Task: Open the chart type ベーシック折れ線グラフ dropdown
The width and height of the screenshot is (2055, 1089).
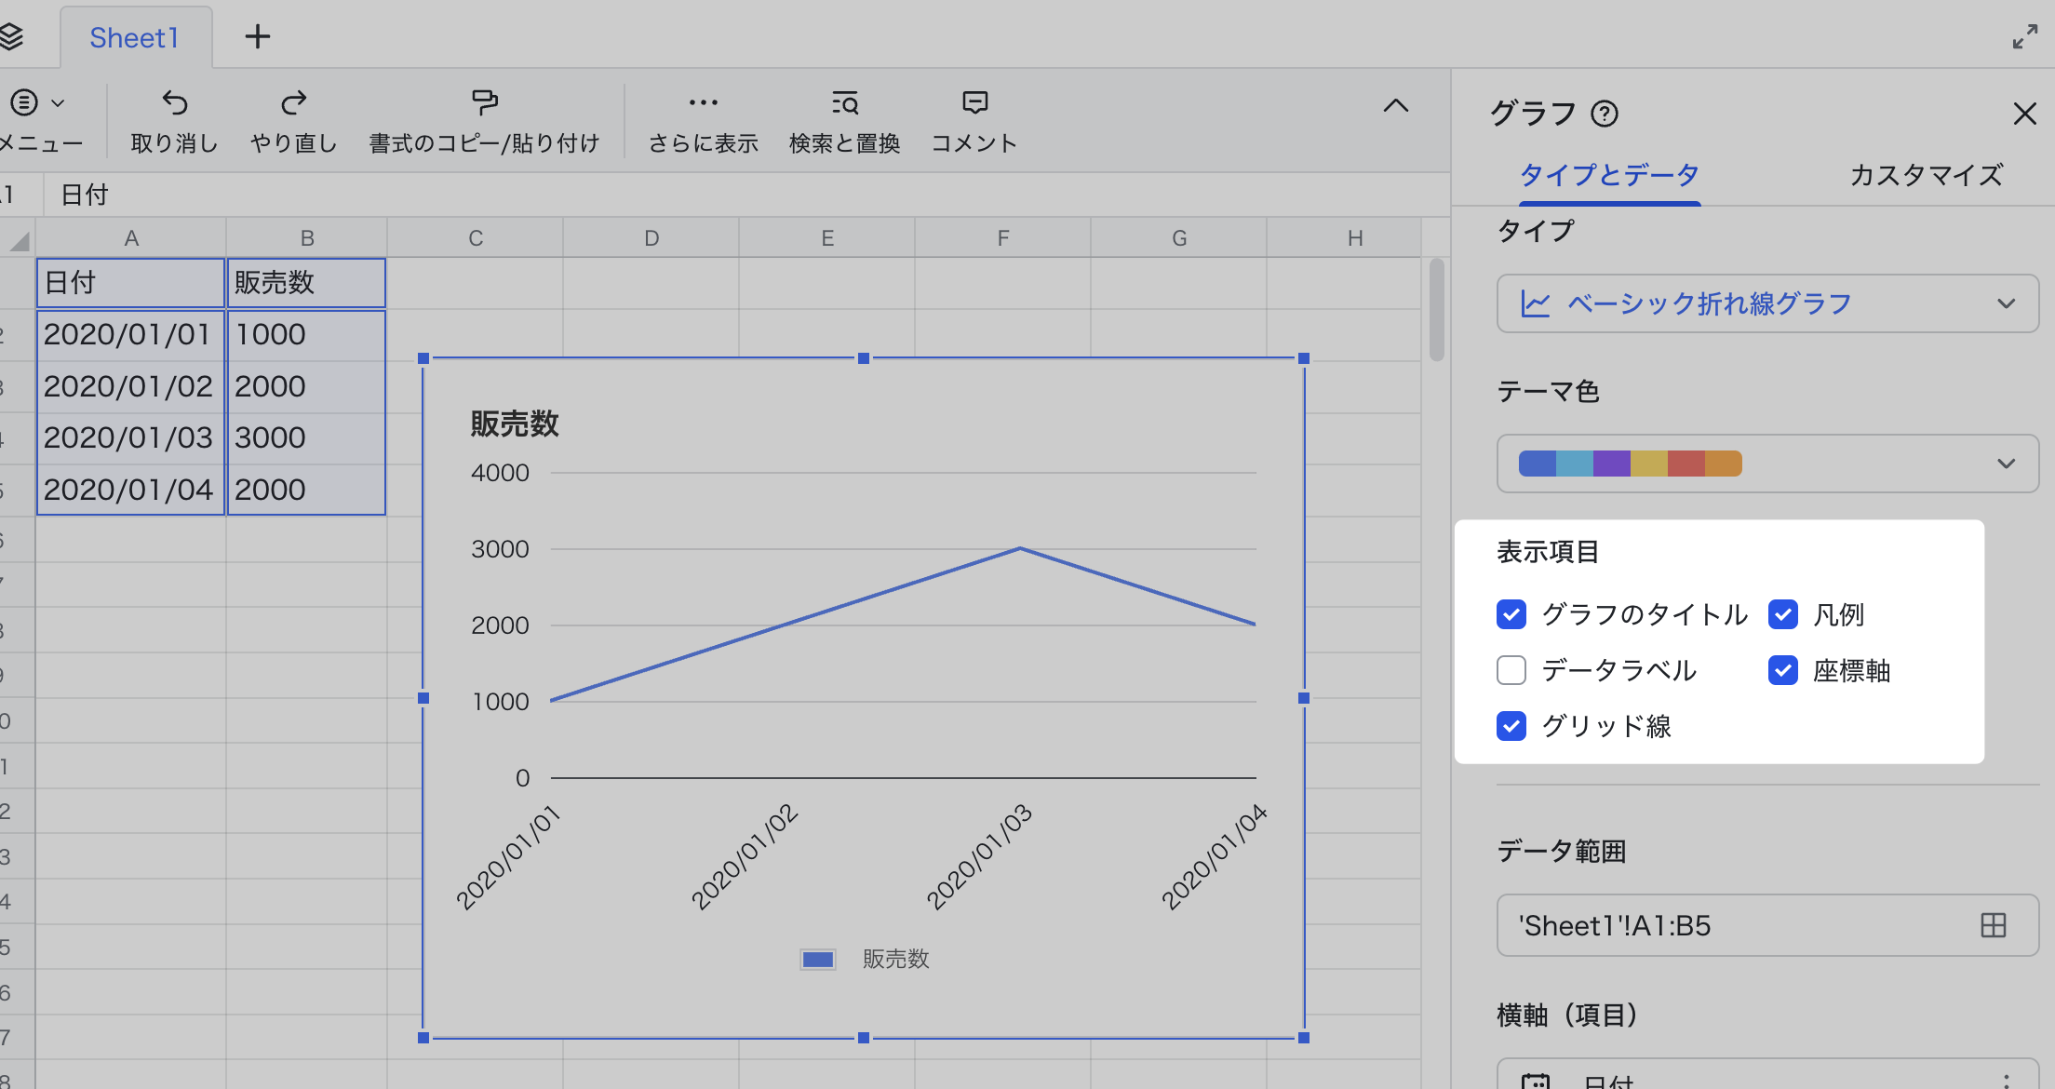Action: click(x=1766, y=303)
